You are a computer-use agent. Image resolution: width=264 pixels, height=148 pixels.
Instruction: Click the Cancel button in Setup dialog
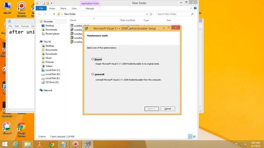pyautogui.click(x=168, y=109)
